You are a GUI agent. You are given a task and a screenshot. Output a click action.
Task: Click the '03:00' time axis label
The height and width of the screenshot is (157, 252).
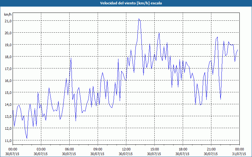click(41, 149)
